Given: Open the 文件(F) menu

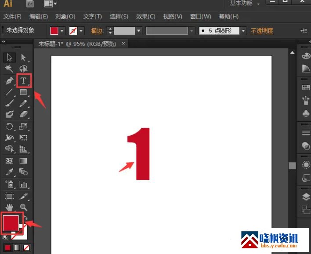Looking at the screenshot, I should click(12, 17).
